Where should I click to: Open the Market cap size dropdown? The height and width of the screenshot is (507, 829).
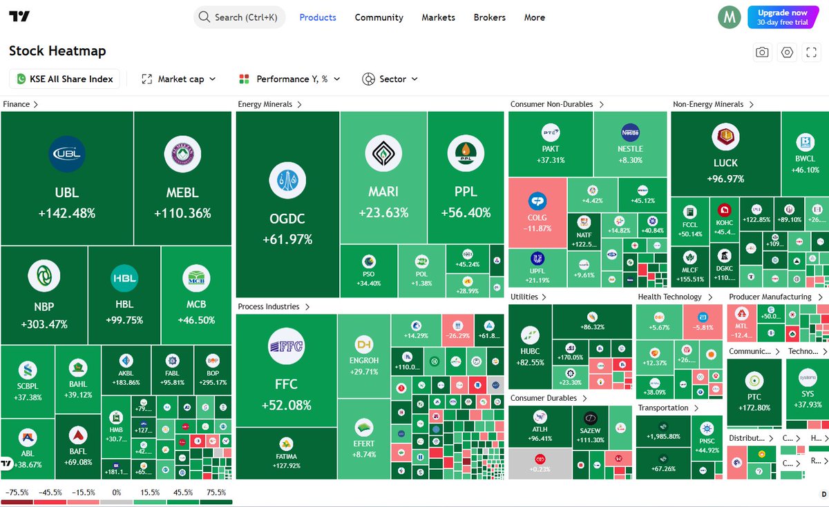(179, 79)
